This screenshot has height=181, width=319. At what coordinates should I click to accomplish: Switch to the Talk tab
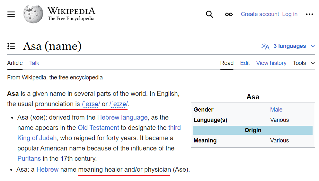(34, 63)
